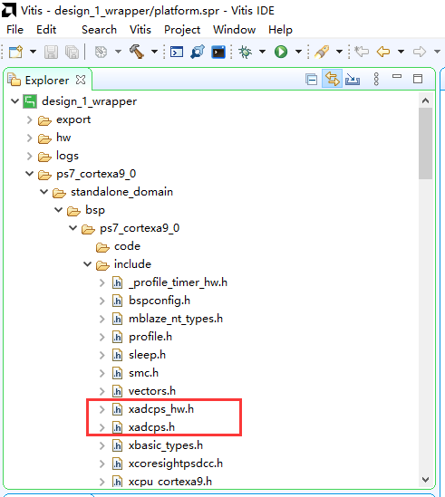The width and height of the screenshot is (445, 497).
Task: Click the Program Device plug icon
Action: [198, 52]
